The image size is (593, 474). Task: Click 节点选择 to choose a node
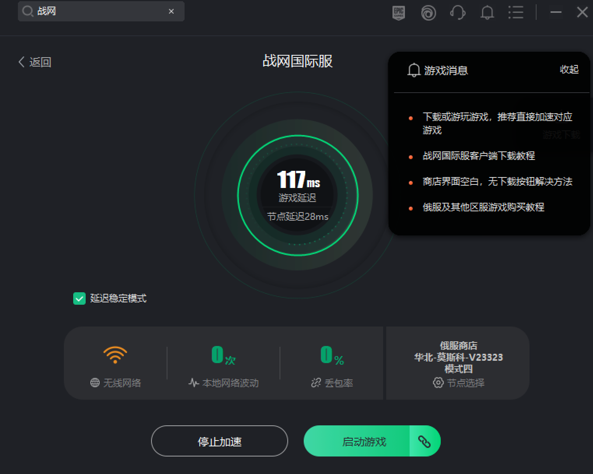click(x=466, y=383)
